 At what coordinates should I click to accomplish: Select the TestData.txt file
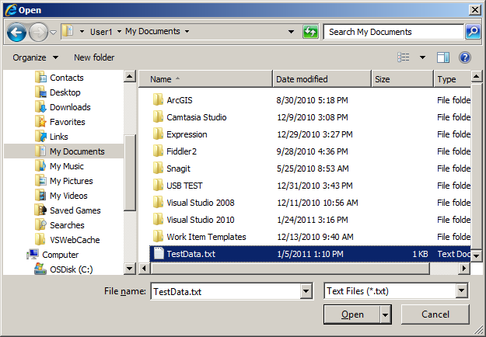pyautogui.click(x=310, y=254)
